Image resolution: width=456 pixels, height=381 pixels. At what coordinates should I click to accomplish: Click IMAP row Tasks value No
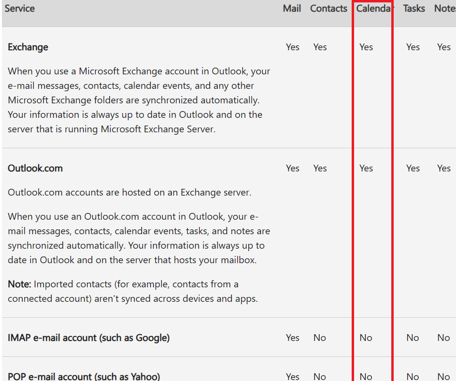click(413, 338)
